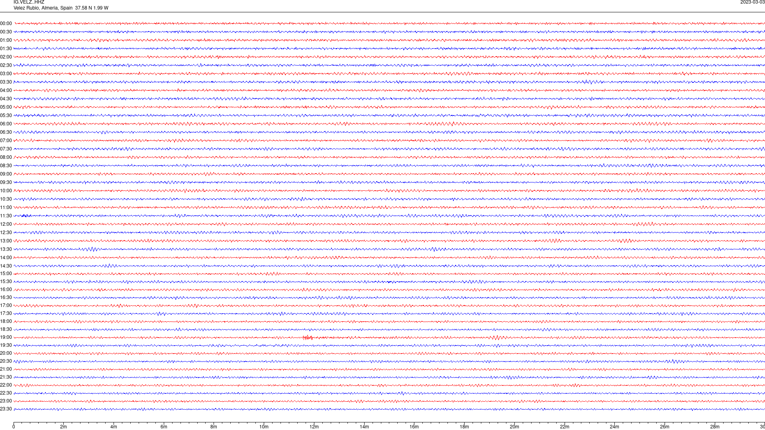Image resolution: width=765 pixels, height=430 pixels.
Task: Select the 11:30 time row label
Action: [6, 216]
